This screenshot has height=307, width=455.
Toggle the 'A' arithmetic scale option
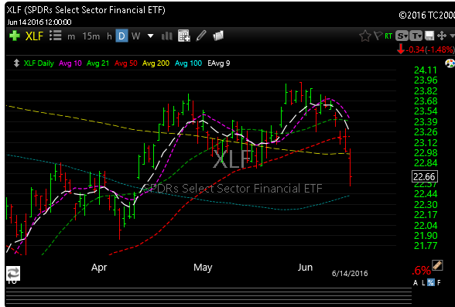[416, 283]
